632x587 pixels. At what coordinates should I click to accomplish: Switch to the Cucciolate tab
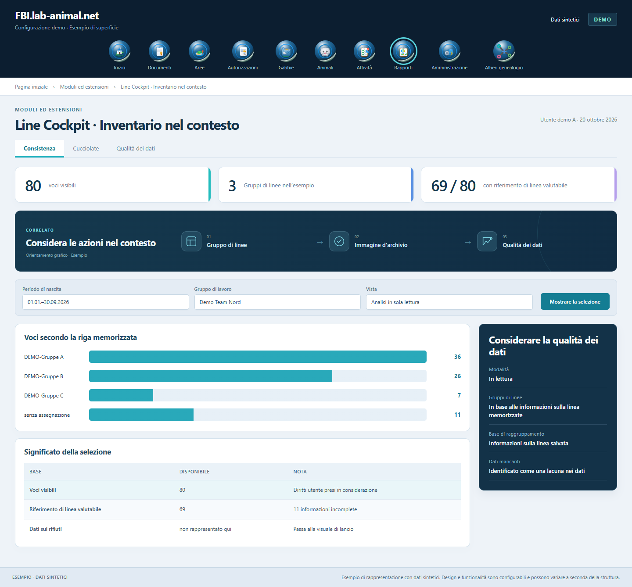[x=86, y=148]
